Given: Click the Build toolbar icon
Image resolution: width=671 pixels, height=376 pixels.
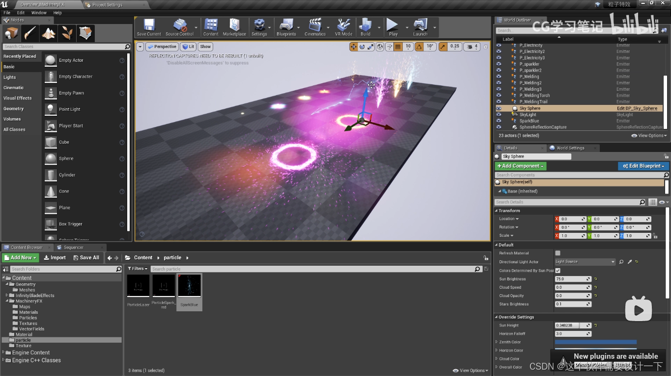Looking at the screenshot, I should 365,27.
